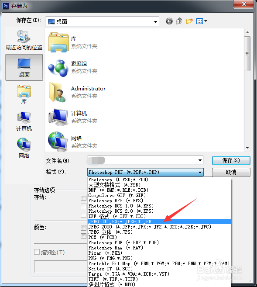Toggle the first checkbox beside 颜色
The height and width of the screenshot is (287, 257).
click(x=83, y=228)
